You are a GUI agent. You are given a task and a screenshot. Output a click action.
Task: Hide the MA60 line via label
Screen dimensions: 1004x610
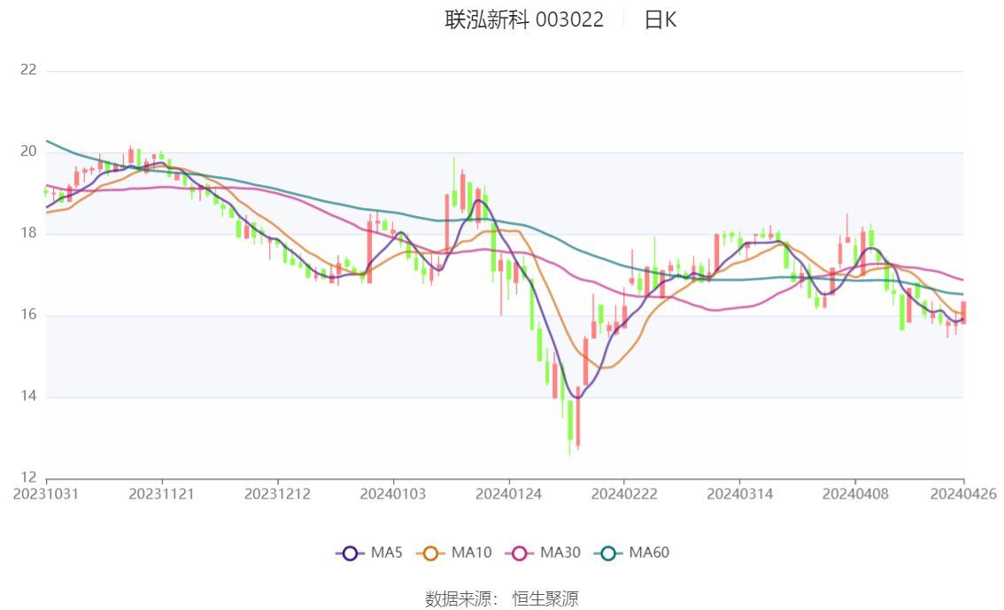click(x=649, y=552)
